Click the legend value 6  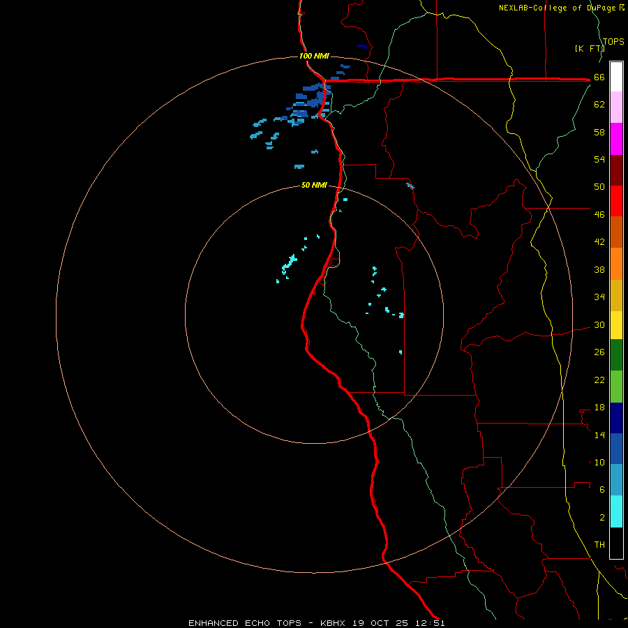click(602, 490)
